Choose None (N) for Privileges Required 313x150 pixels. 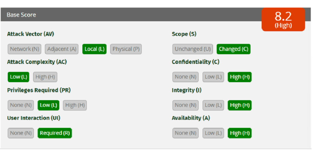tap(21, 105)
